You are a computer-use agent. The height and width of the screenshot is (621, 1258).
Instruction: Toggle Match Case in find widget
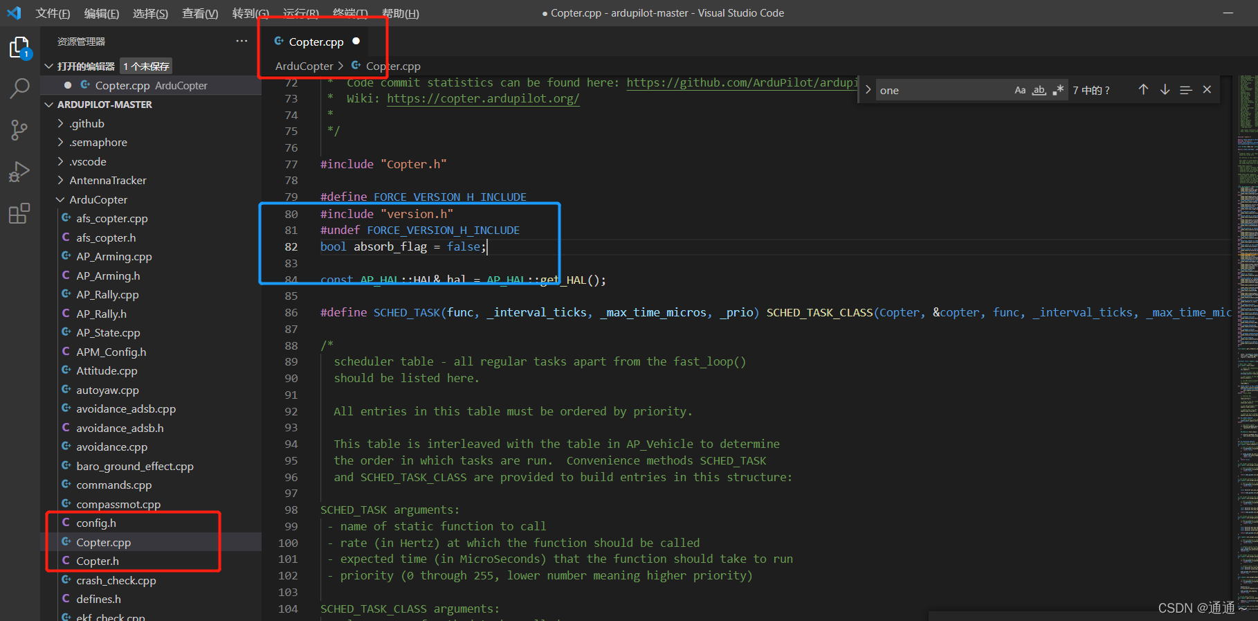[x=1020, y=90]
